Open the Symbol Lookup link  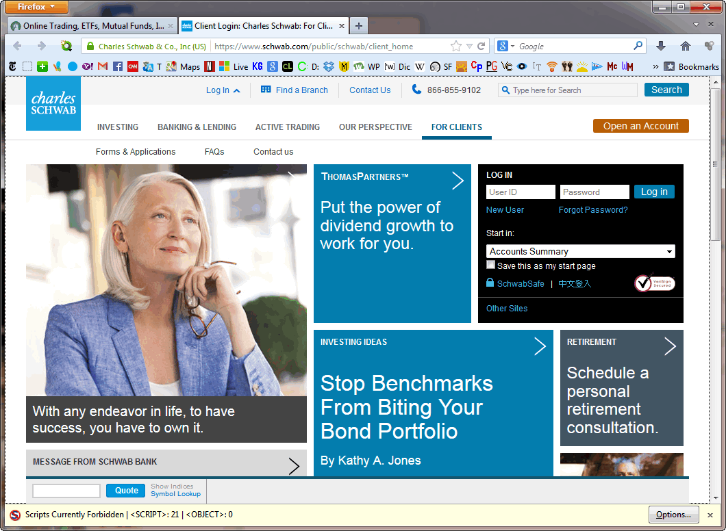click(175, 494)
